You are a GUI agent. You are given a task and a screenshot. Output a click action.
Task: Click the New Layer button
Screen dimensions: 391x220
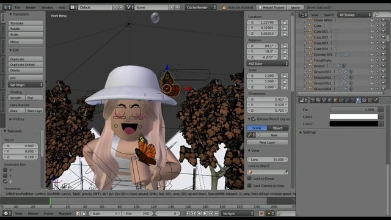click(x=268, y=142)
